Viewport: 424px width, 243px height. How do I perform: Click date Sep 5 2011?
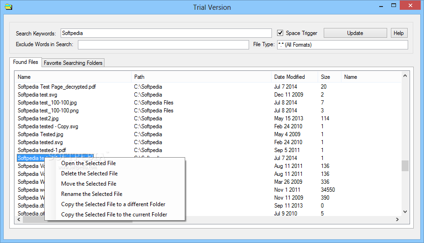coord(287,150)
